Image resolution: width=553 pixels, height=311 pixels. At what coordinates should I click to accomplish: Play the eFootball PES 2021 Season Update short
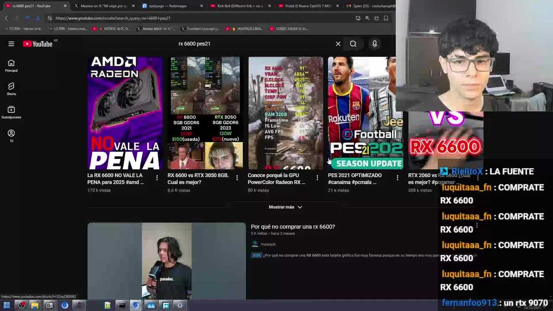(365, 113)
